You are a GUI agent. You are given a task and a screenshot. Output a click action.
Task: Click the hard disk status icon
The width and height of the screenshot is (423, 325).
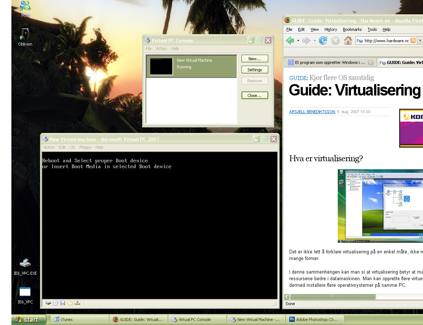[x=48, y=303]
